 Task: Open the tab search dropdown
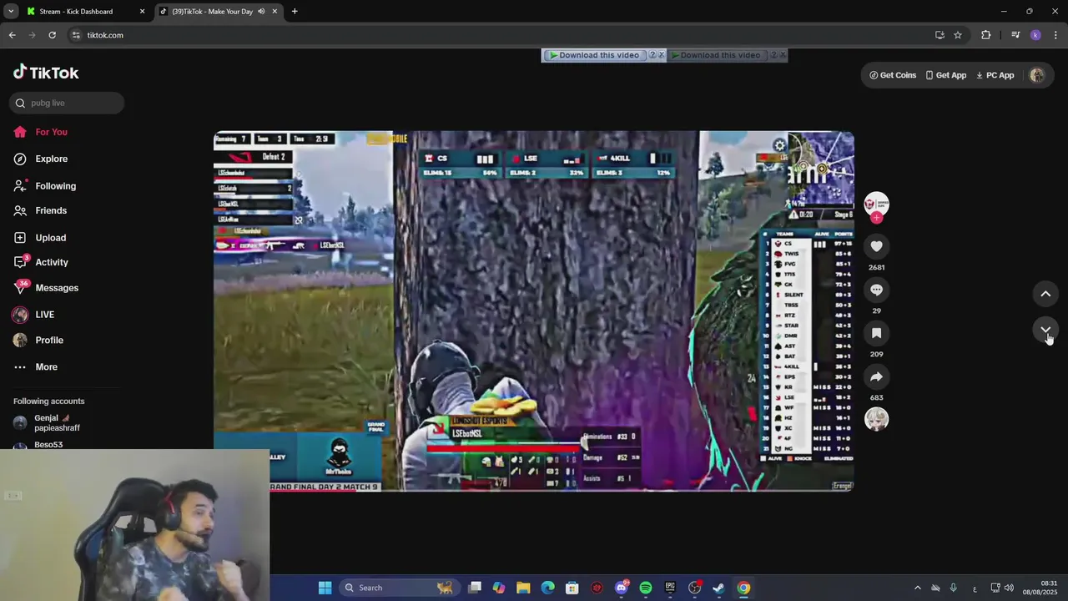click(x=11, y=12)
